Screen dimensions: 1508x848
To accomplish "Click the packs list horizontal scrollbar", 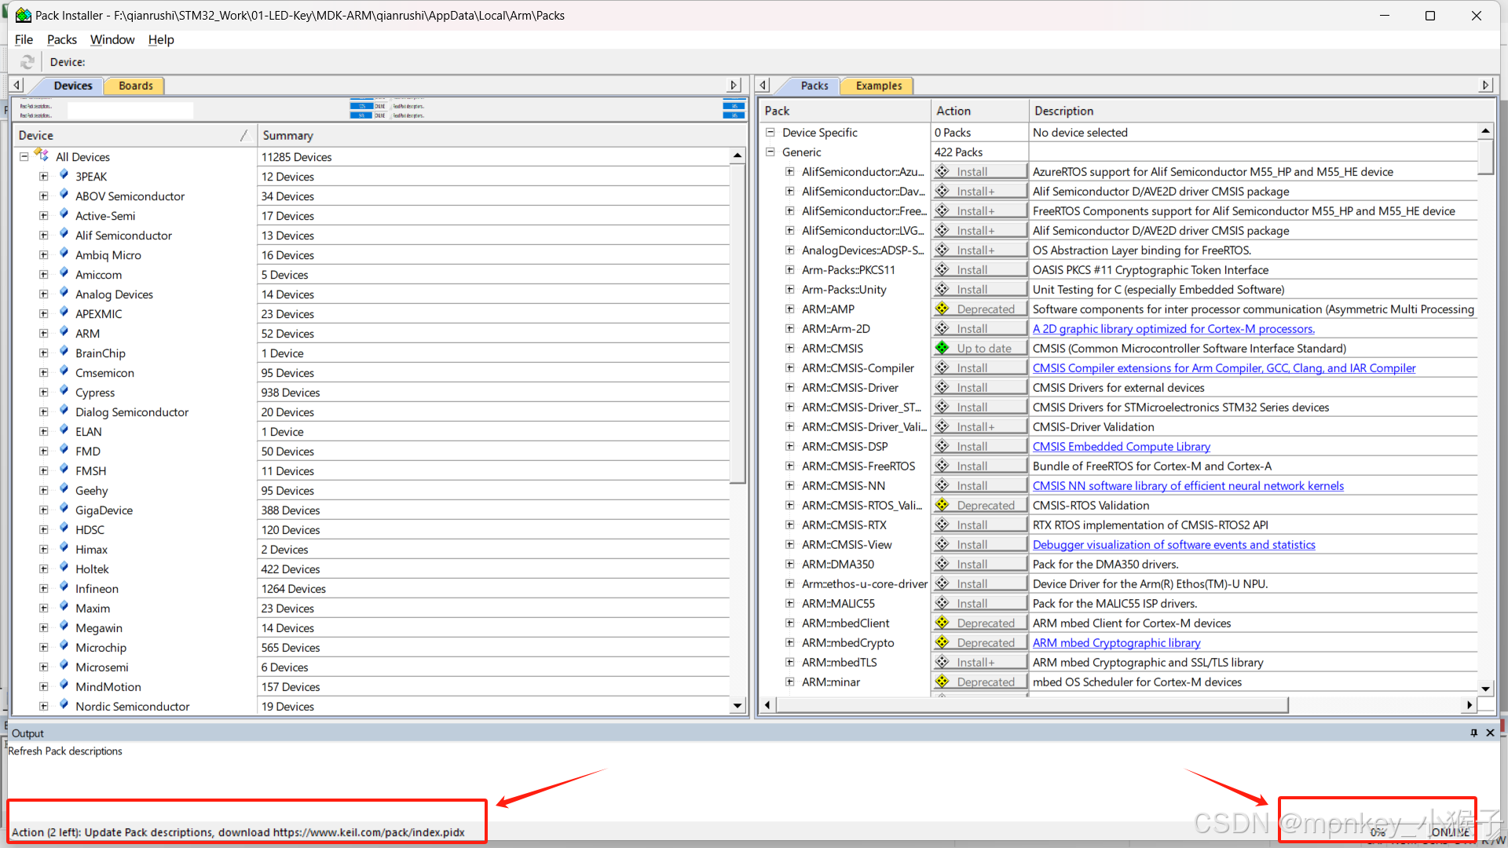I will (1031, 705).
